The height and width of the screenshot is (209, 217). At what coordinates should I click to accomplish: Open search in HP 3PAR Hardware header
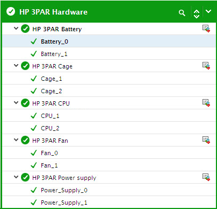point(182,13)
